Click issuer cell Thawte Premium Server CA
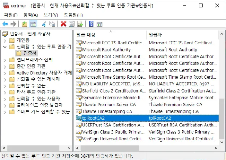226x160 pixels. 176,104
